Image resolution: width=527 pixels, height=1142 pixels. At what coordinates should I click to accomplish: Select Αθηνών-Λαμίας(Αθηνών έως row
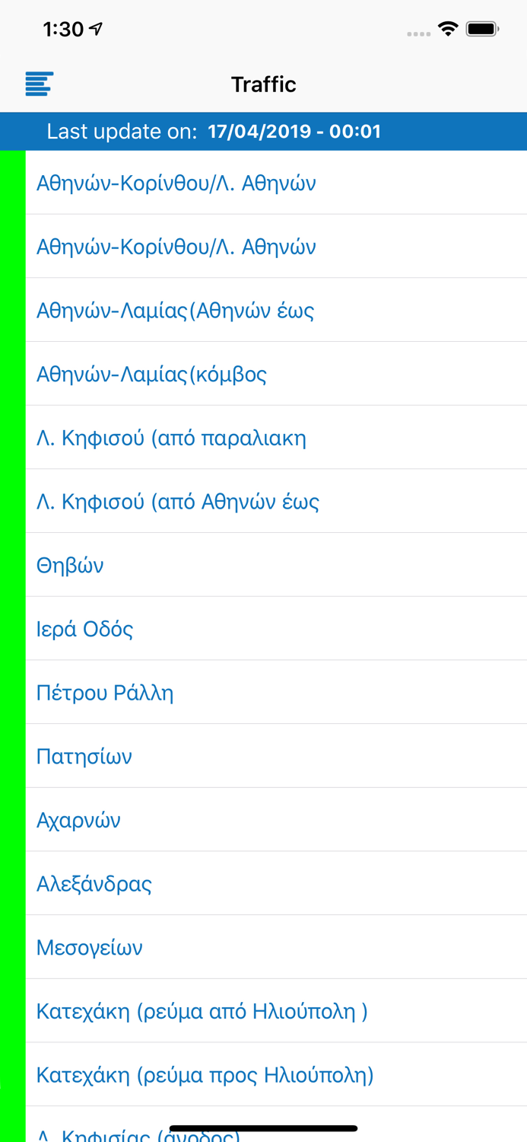tap(176, 311)
